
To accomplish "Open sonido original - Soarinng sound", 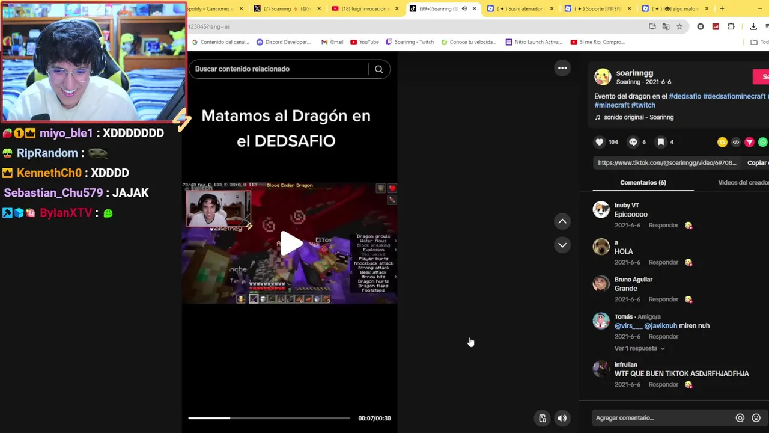I will tap(639, 117).
